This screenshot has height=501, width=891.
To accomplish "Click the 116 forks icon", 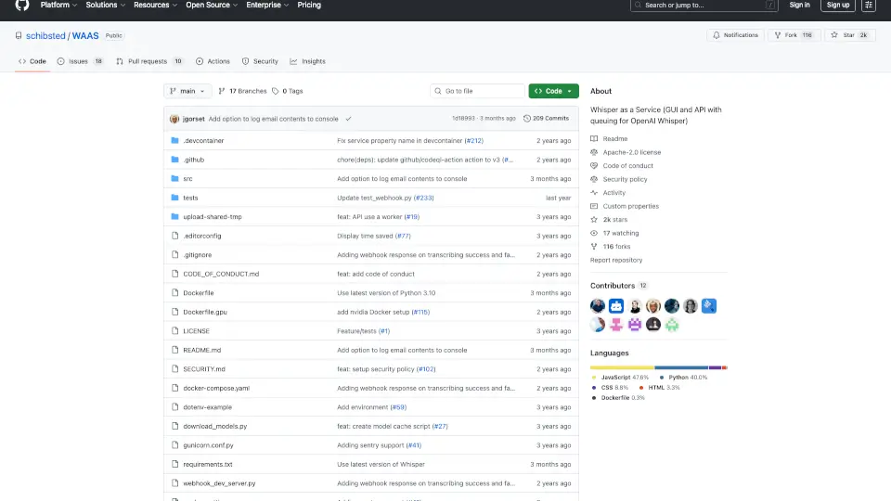I will pos(594,247).
